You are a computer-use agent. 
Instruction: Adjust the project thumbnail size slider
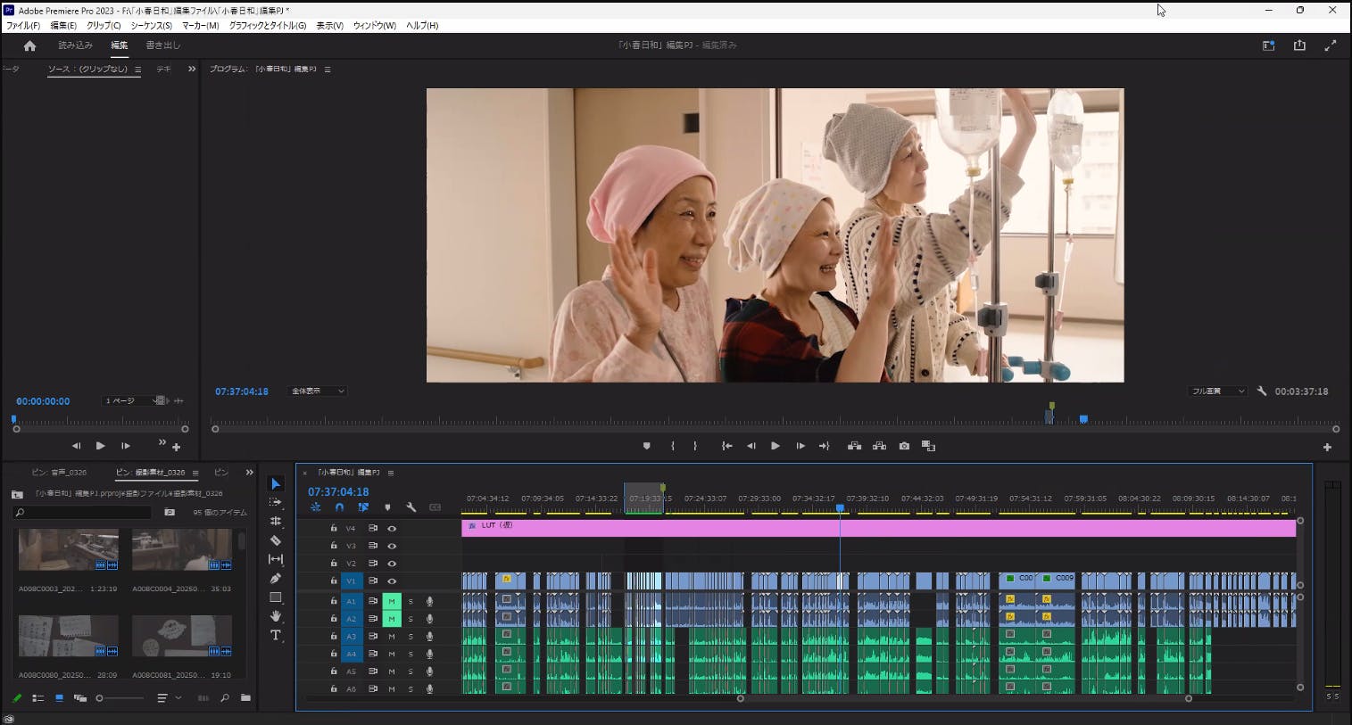[x=100, y=698]
